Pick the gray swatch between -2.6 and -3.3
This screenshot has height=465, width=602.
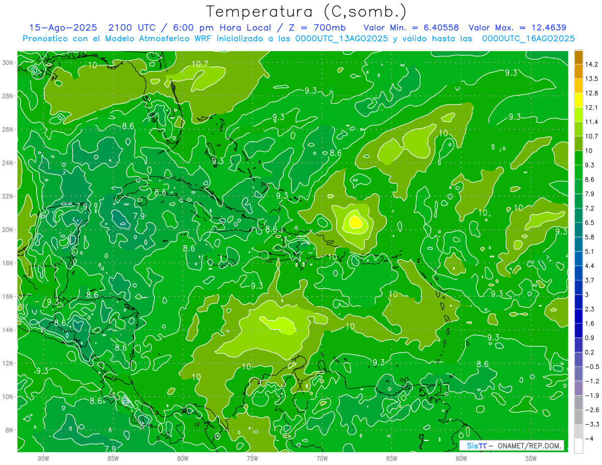pos(578,417)
